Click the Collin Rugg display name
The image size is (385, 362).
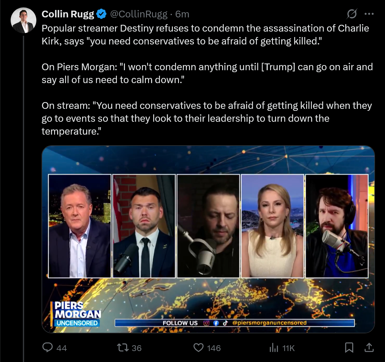pyautogui.click(x=68, y=14)
